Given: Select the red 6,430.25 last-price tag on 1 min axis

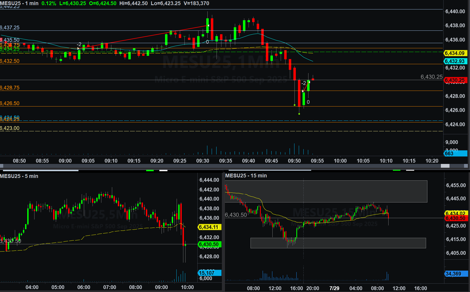Looking at the screenshot, I should (x=455, y=80).
